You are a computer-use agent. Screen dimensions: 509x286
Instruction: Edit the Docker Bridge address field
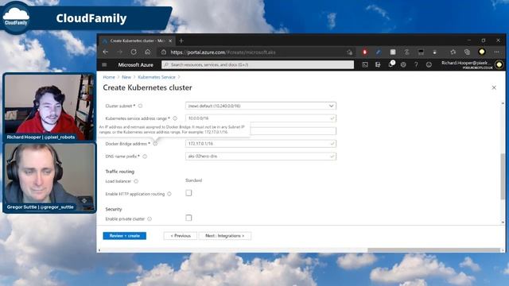tap(261, 144)
